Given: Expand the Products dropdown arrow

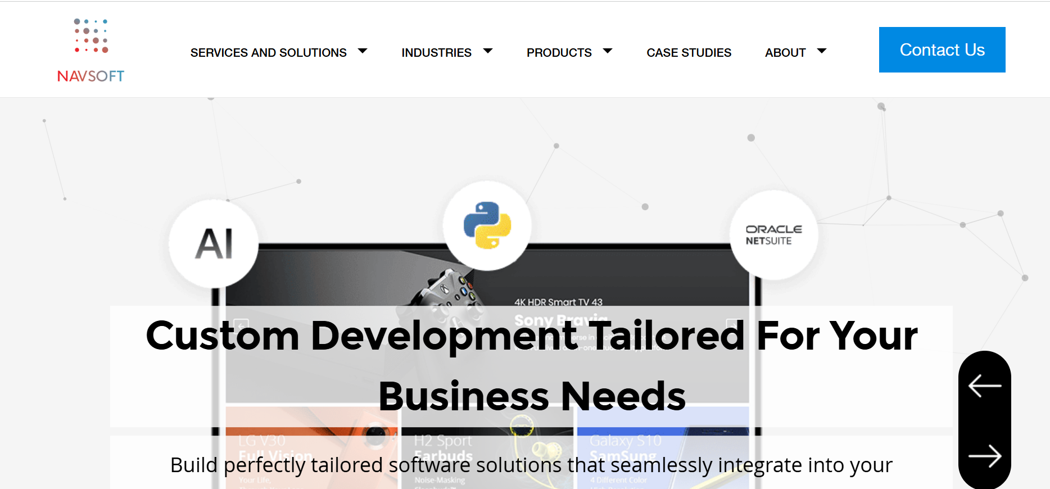Looking at the screenshot, I should (x=608, y=51).
